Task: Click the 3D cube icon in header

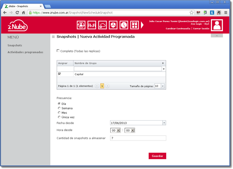Action: click(113, 25)
